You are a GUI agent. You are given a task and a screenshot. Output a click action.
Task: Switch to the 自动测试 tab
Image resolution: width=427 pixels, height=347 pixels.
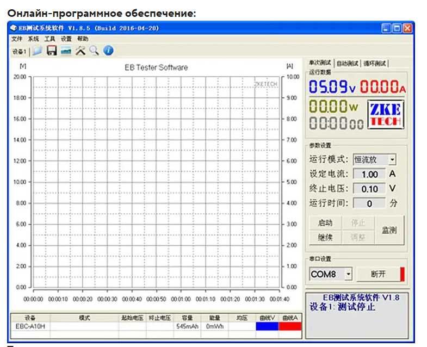(347, 64)
